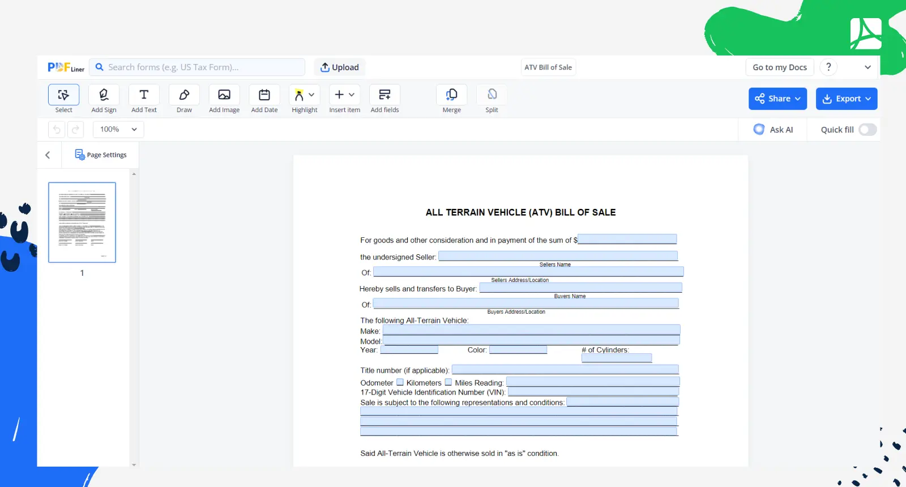Screen dimensions: 906x487
Task: Expand the Insert item arrow
Action: (x=352, y=95)
